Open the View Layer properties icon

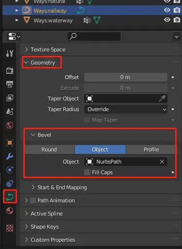[x=10, y=98]
